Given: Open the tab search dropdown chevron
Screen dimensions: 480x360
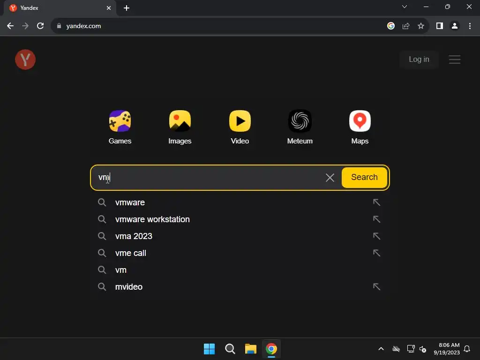Looking at the screenshot, I should (x=405, y=7).
